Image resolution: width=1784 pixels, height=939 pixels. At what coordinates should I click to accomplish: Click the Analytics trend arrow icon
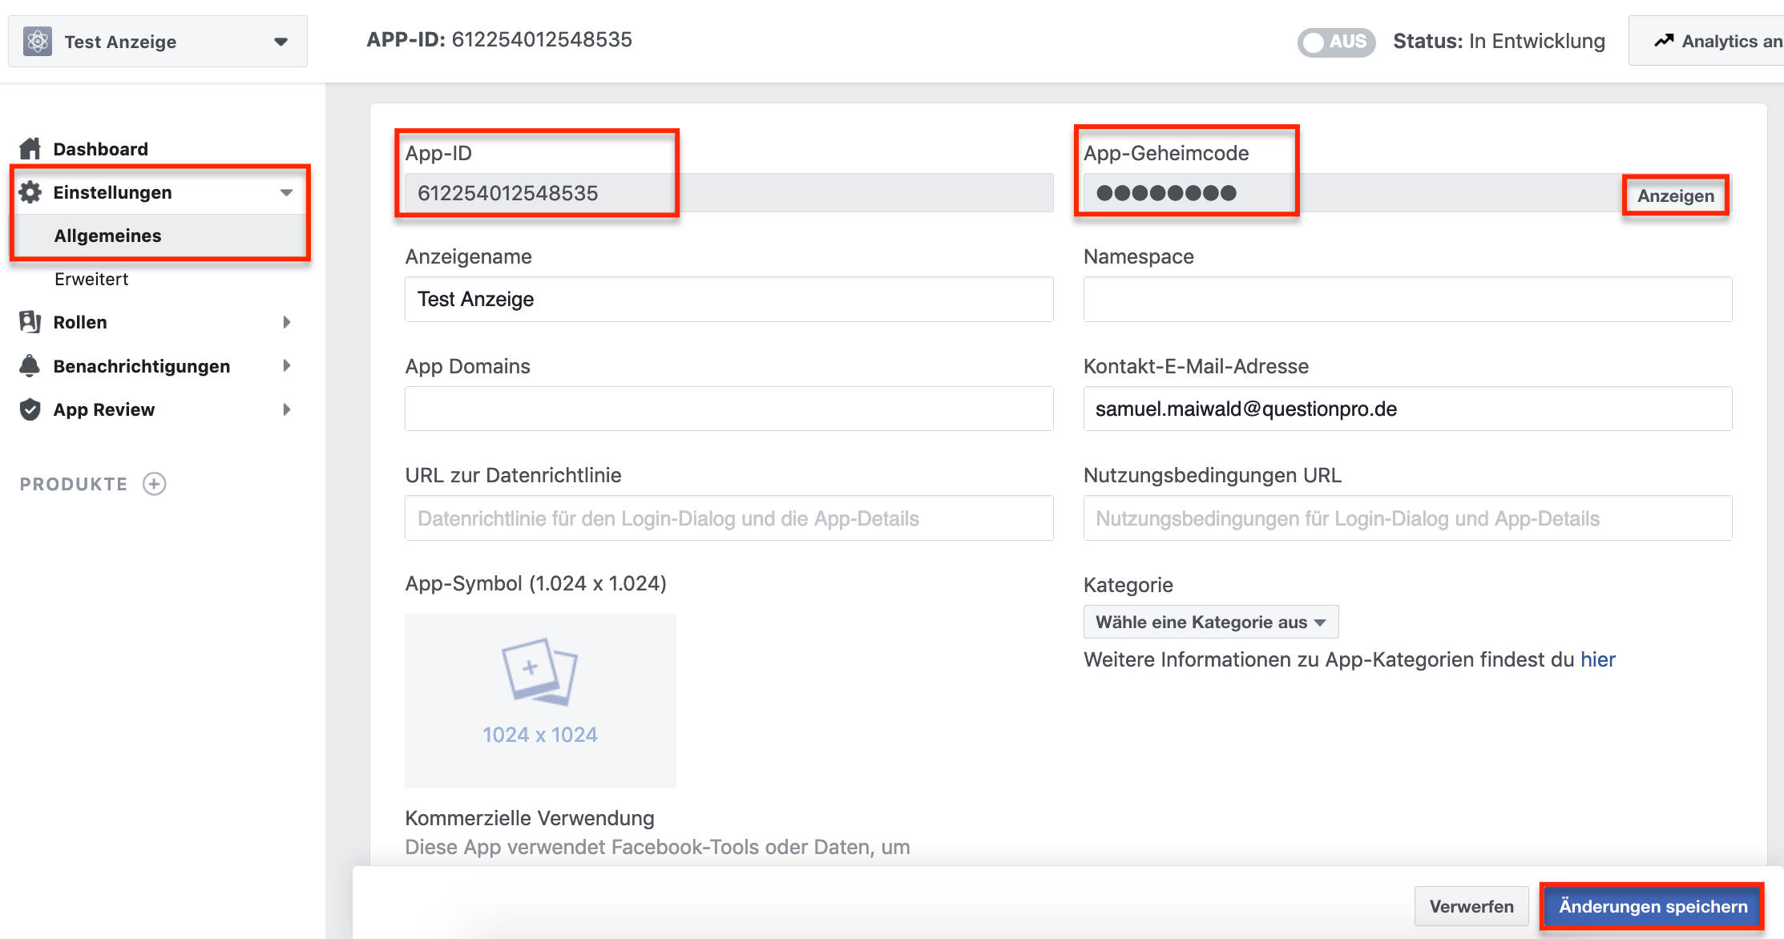pyautogui.click(x=1664, y=41)
